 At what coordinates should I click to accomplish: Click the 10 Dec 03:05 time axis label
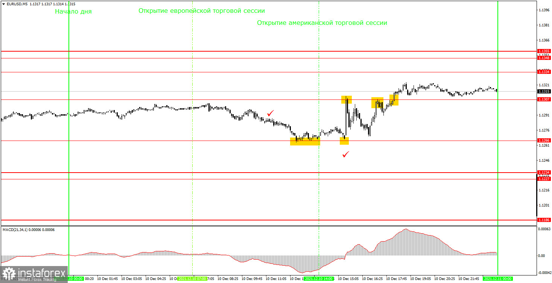tap(132, 279)
